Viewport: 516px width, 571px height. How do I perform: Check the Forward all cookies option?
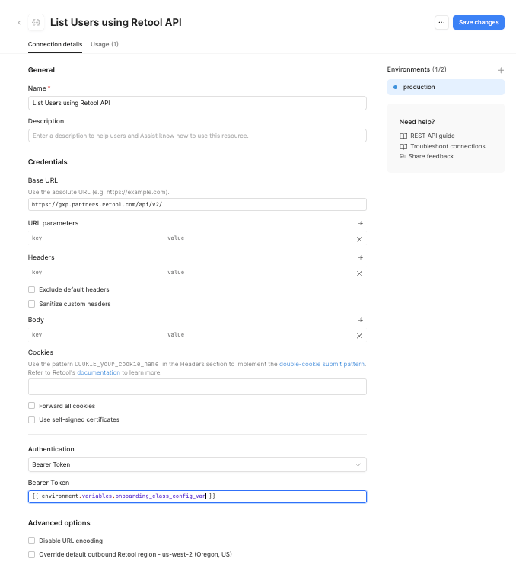point(32,407)
